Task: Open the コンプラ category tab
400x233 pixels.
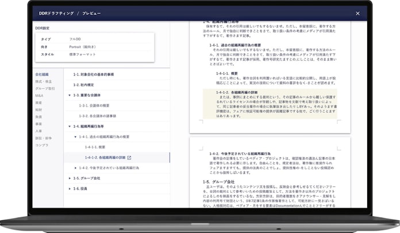Action: [41, 145]
